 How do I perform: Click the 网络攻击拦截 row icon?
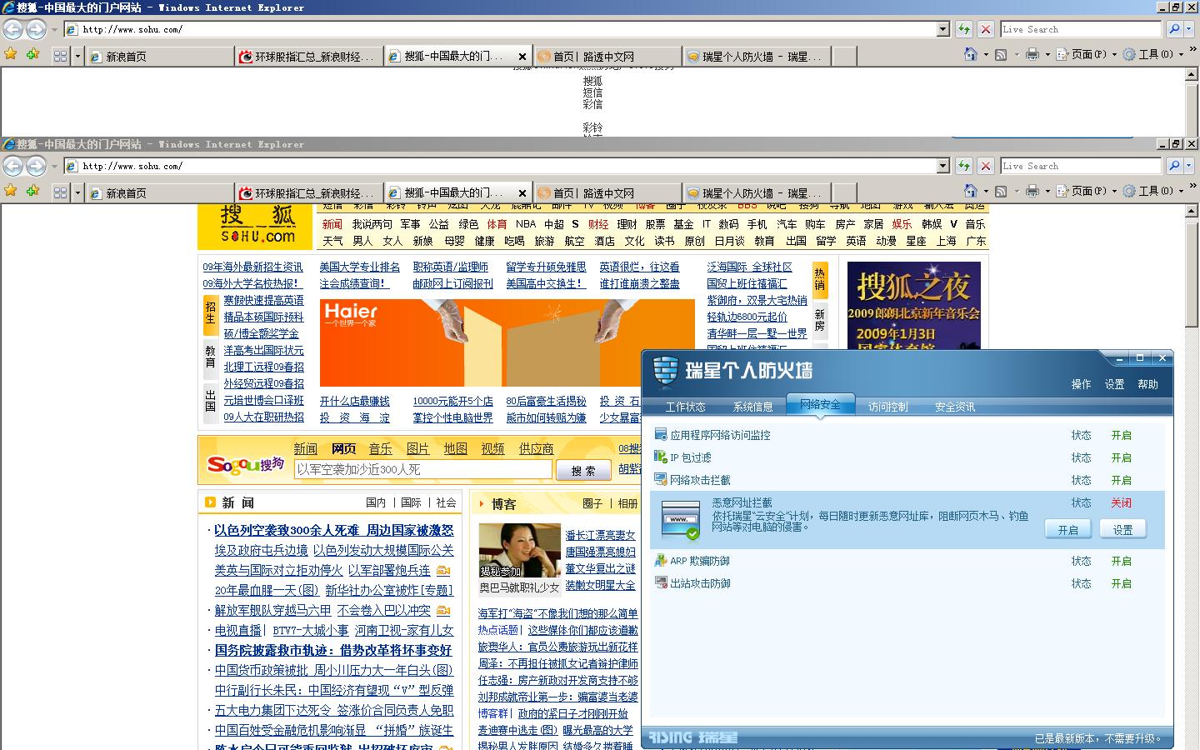click(661, 479)
